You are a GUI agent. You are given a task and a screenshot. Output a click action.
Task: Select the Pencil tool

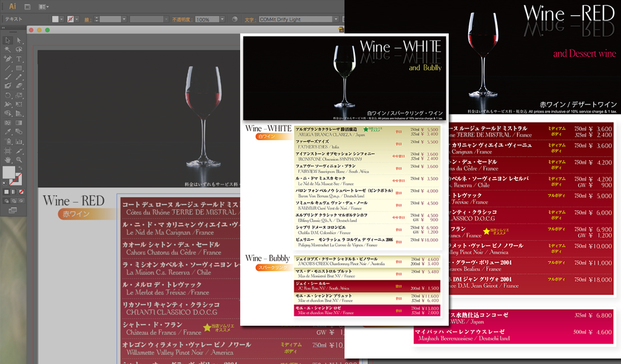[x=19, y=77]
